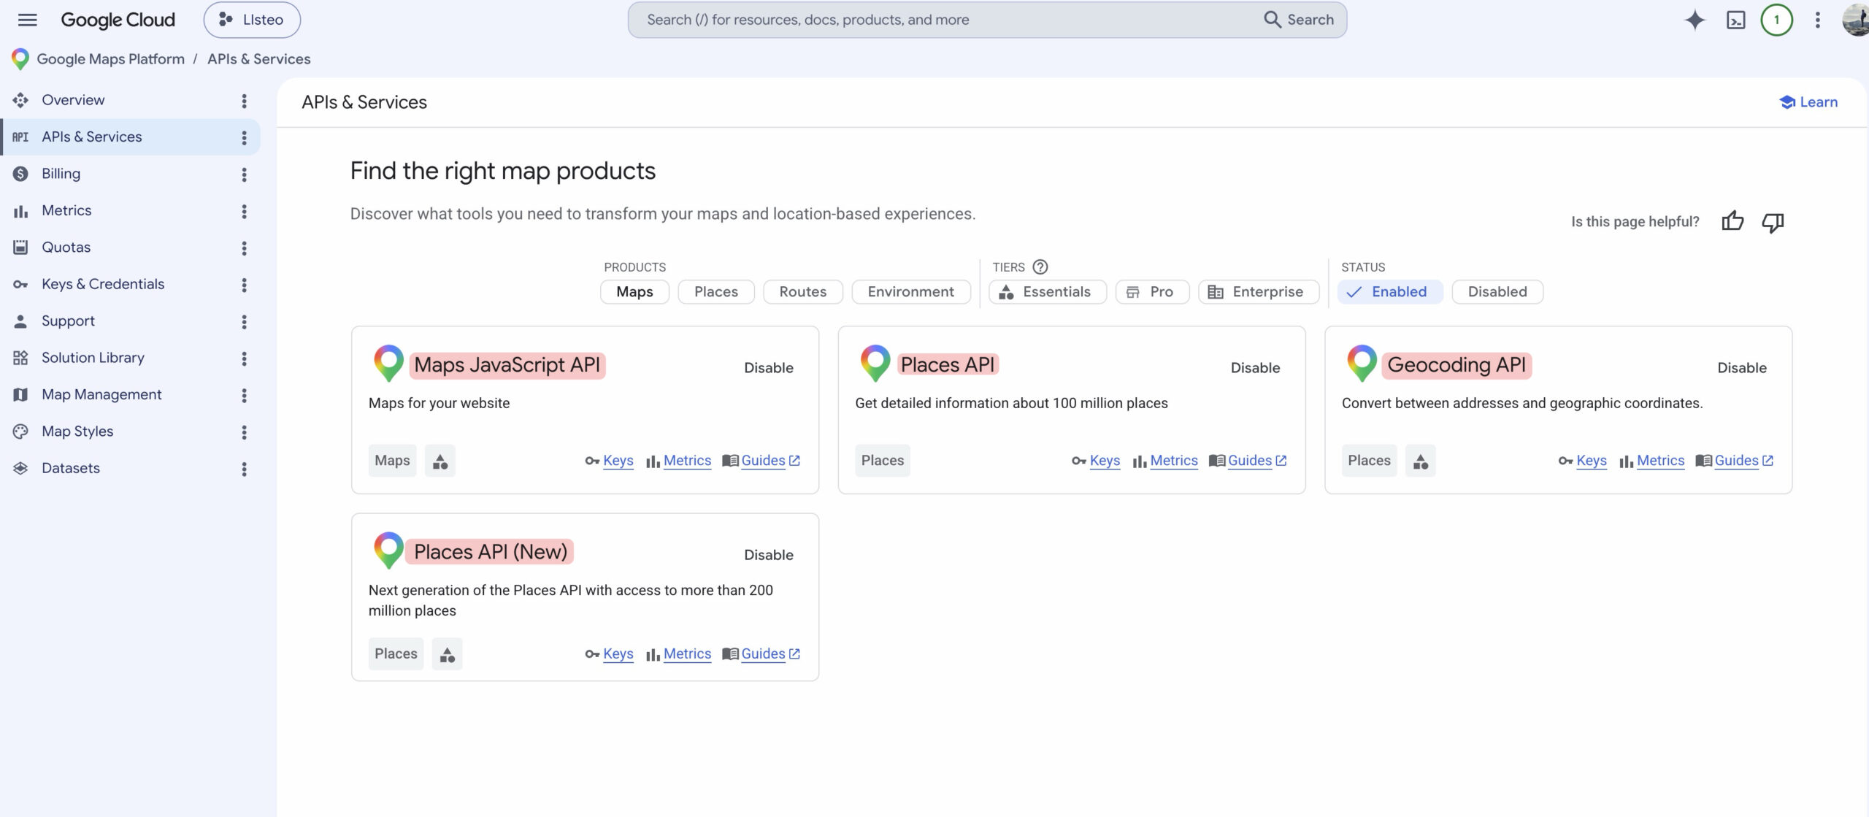The image size is (1869, 817).
Task: Activate Cloud Shell terminal icon
Action: tap(1735, 20)
